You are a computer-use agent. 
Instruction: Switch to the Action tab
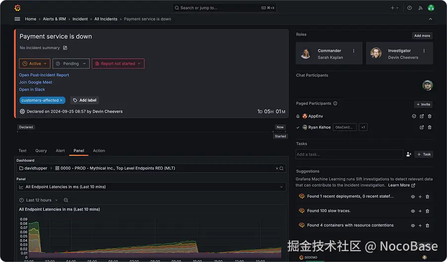(99, 151)
